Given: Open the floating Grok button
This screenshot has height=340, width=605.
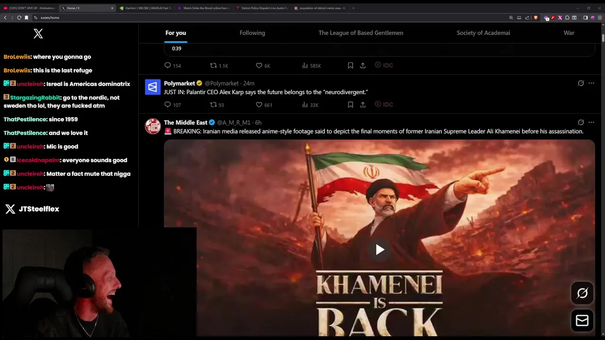Looking at the screenshot, I should tap(582, 293).
